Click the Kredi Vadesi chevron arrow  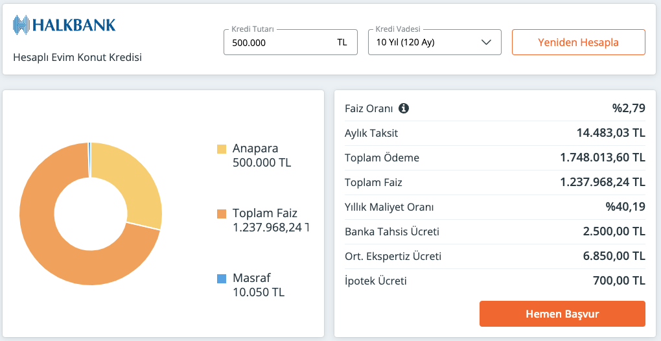(486, 42)
